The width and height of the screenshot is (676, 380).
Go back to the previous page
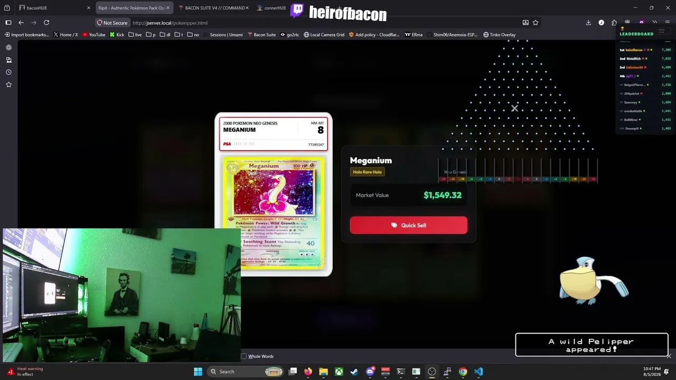[x=21, y=23]
